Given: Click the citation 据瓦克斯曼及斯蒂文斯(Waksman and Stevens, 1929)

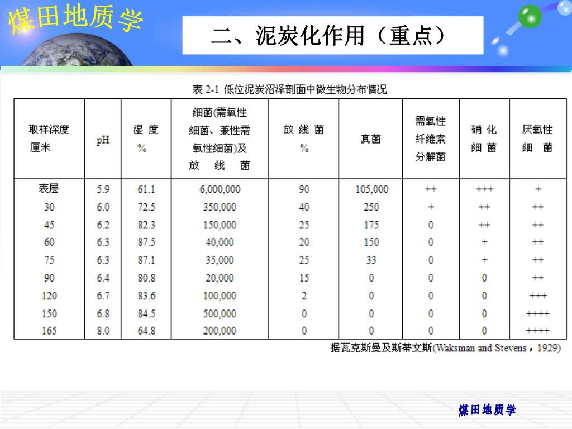Looking at the screenshot, I should click(445, 348).
